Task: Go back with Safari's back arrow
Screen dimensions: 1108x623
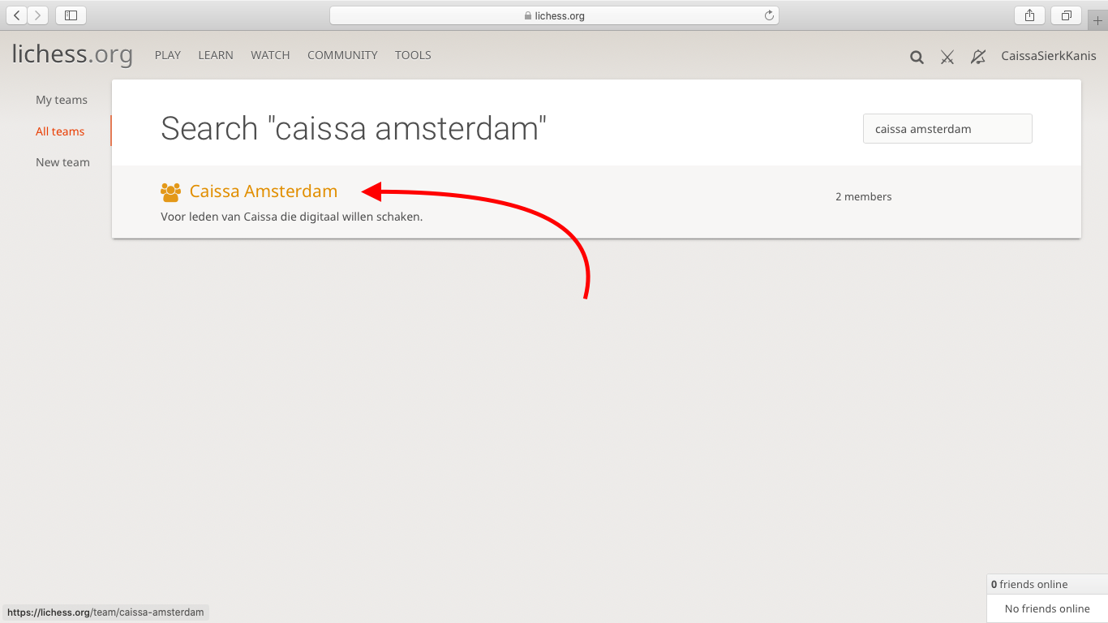Action: point(17,15)
